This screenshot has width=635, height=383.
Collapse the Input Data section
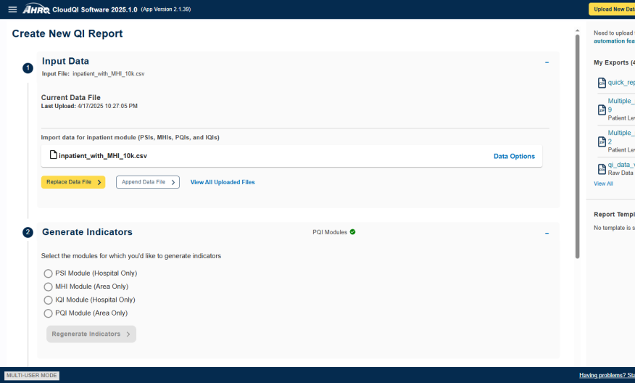547,62
